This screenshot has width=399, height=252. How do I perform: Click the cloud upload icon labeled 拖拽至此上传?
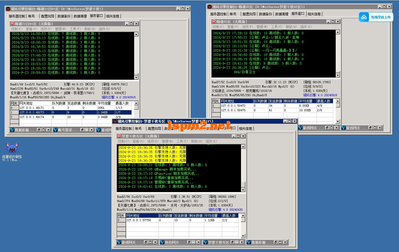[x=364, y=17]
